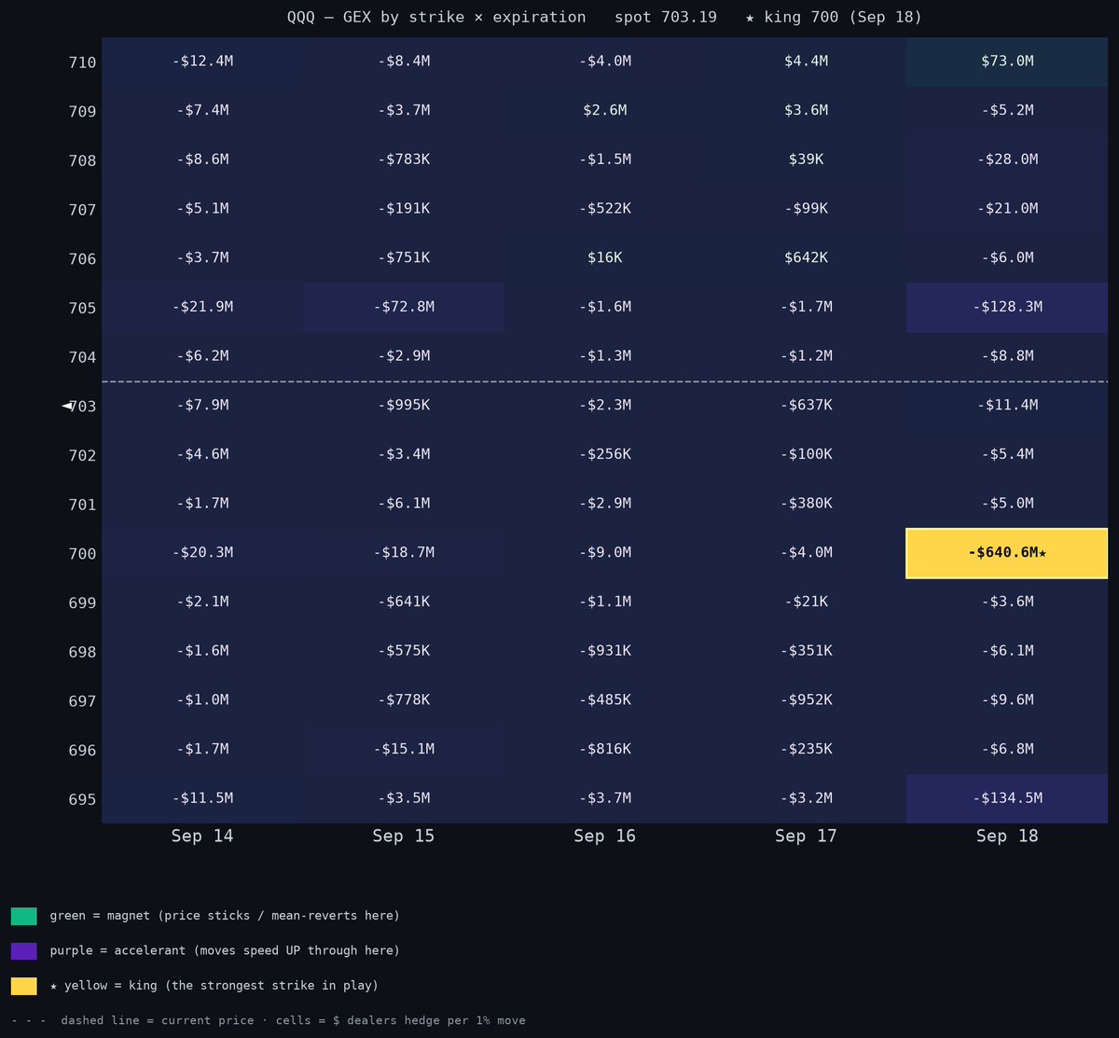1119x1038 pixels.
Task: Click the -$952K cell at 697 Sep 17
Action: coord(807,700)
